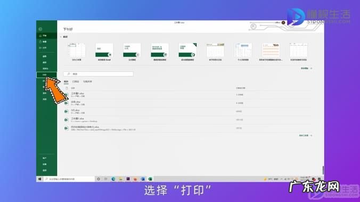The image size is (360, 202).
Task: Open the 四川 workbook at bottom of list
Action: [x=187, y=128]
